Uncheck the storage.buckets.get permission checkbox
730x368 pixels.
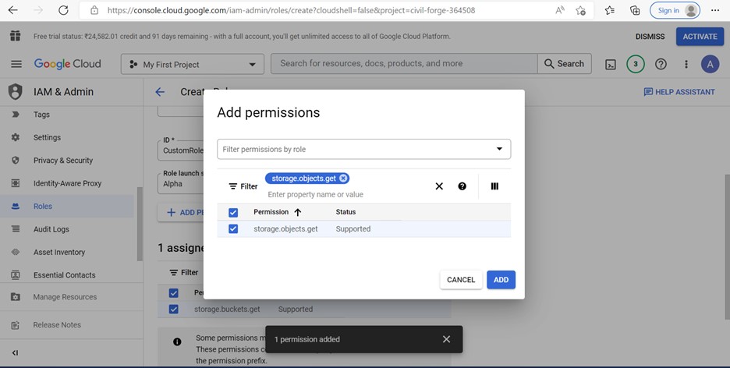[x=174, y=309]
